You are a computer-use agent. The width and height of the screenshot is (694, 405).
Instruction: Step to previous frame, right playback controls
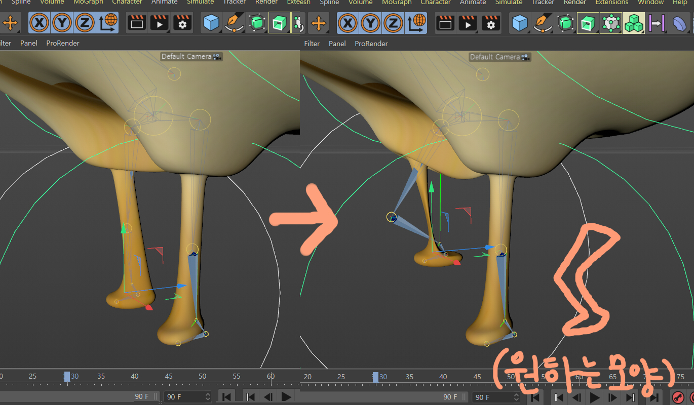(x=577, y=397)
